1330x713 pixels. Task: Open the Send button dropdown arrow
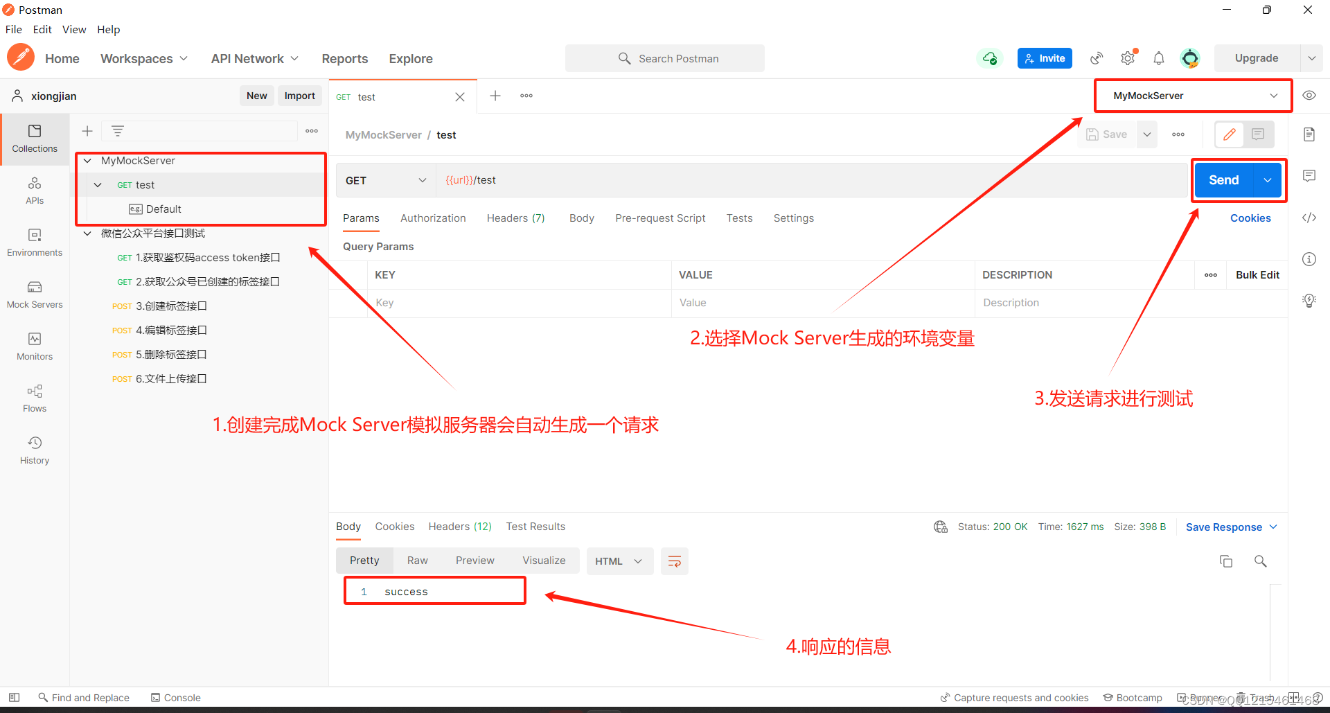pos(1268,180)
